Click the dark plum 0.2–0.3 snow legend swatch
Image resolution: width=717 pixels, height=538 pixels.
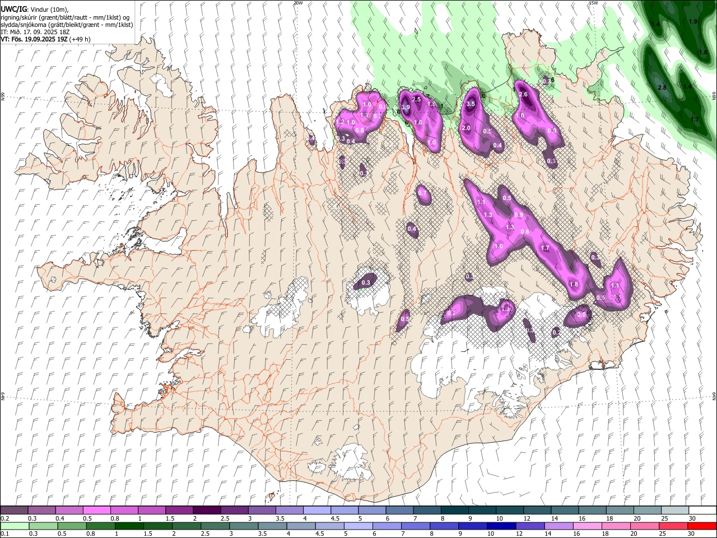point(14,511)
